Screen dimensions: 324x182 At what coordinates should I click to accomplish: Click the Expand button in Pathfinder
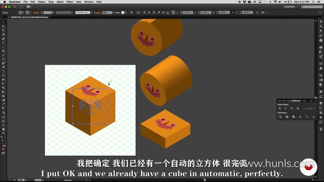(x=309, y=109)
